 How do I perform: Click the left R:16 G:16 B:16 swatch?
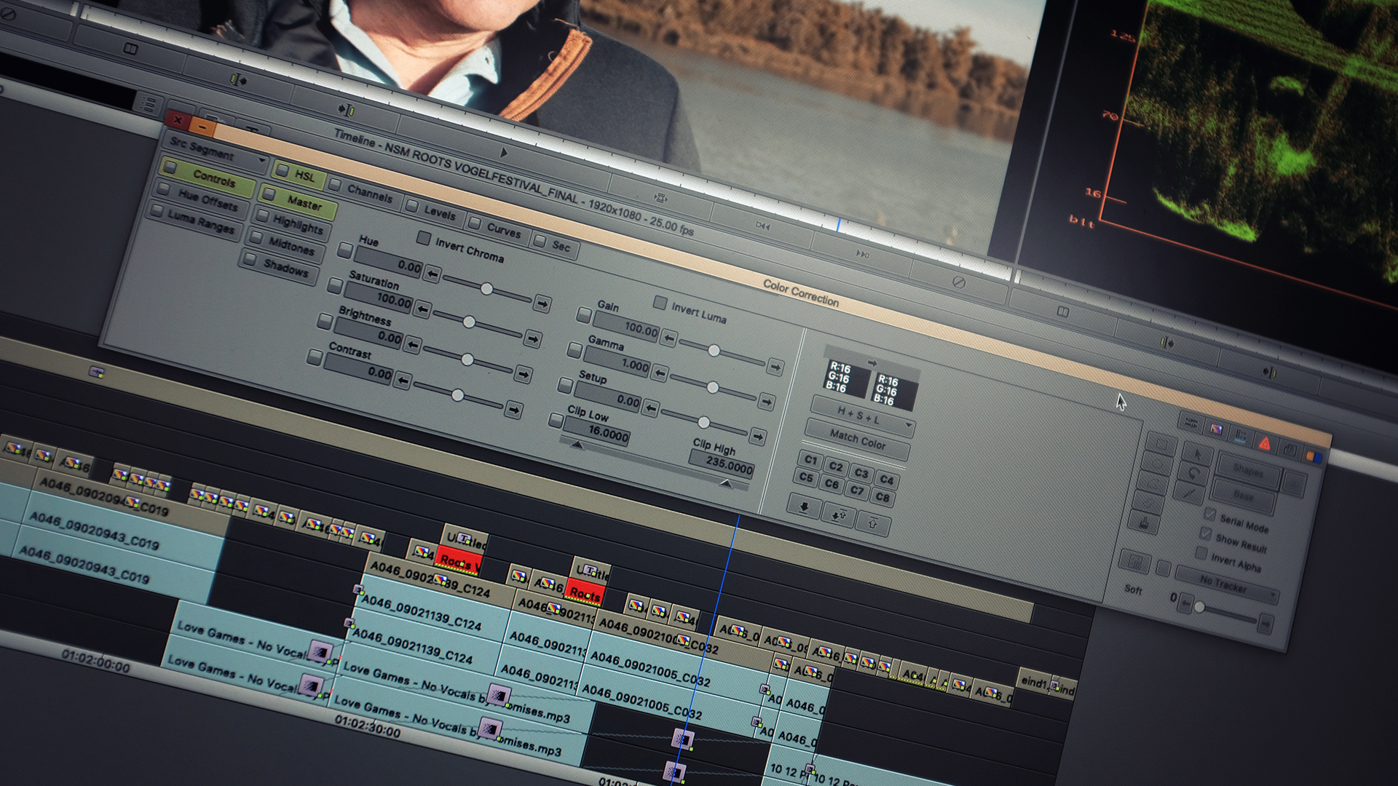click(x=846, y=377)
